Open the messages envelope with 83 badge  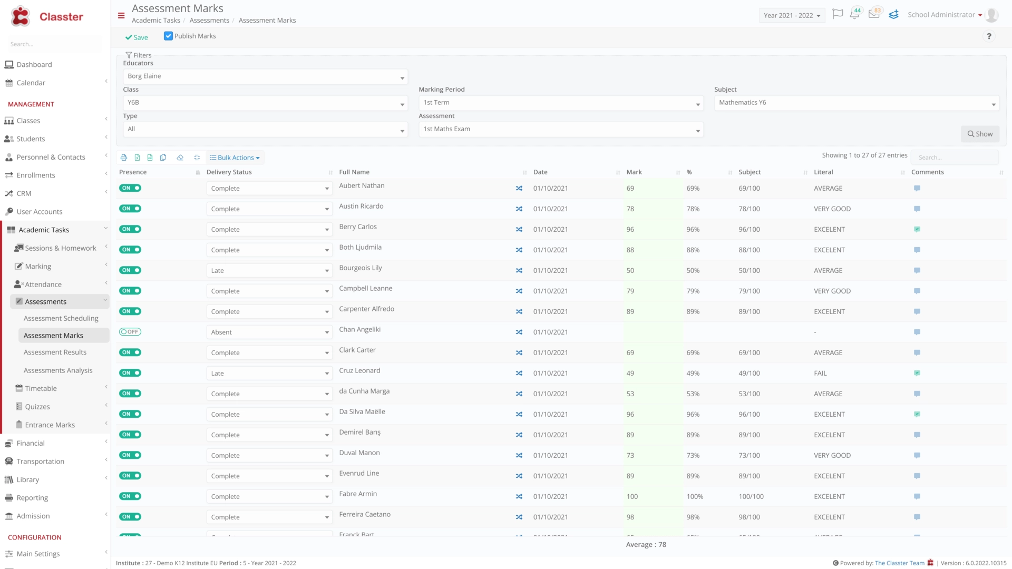874,14
